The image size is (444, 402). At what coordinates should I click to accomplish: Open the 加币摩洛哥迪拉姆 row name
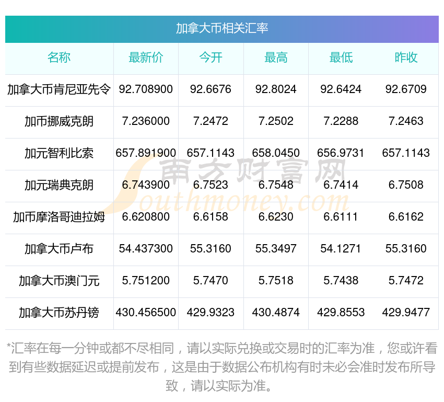pyautogui.click(x=59, y=217)
